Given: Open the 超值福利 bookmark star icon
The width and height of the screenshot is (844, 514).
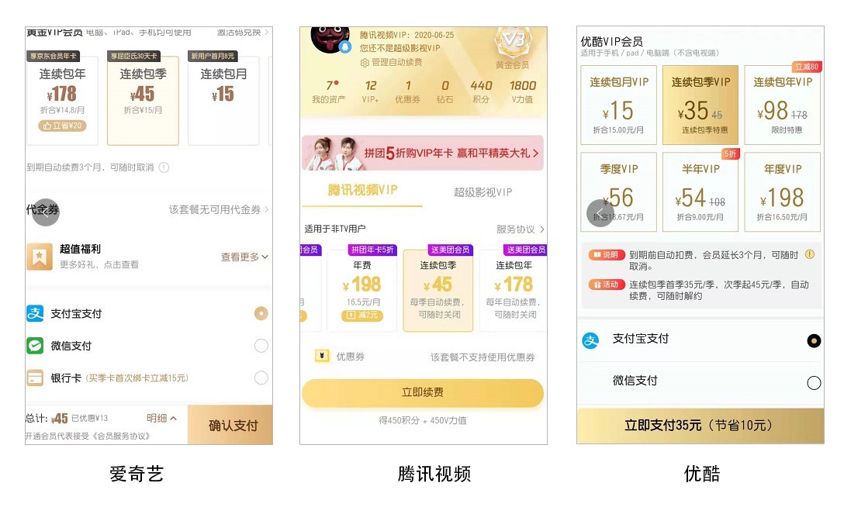Looking at the screenshot, I should (x=40, y=257).
